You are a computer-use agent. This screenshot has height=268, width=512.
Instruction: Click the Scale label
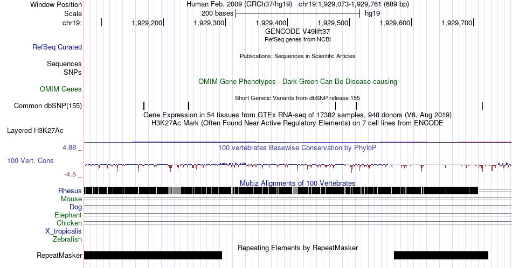[73, 13]
